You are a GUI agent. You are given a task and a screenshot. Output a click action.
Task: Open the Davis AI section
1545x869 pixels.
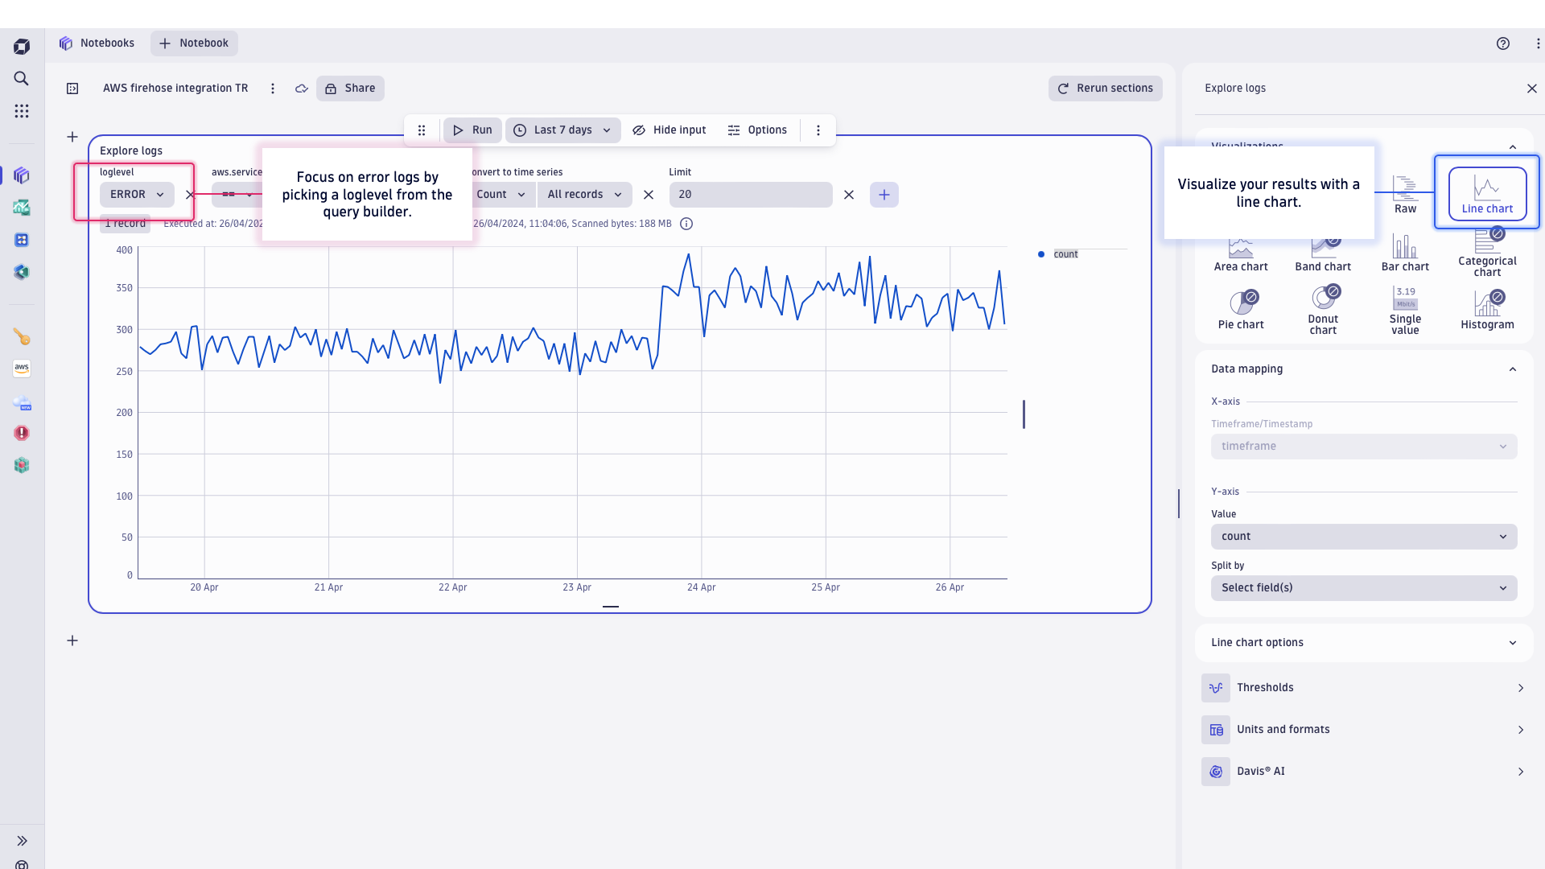coord(1363,771)
